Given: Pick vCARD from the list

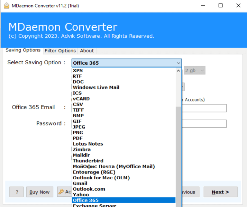Looking at the screenshot, I should pyautogui.click(x=124, y=99).
